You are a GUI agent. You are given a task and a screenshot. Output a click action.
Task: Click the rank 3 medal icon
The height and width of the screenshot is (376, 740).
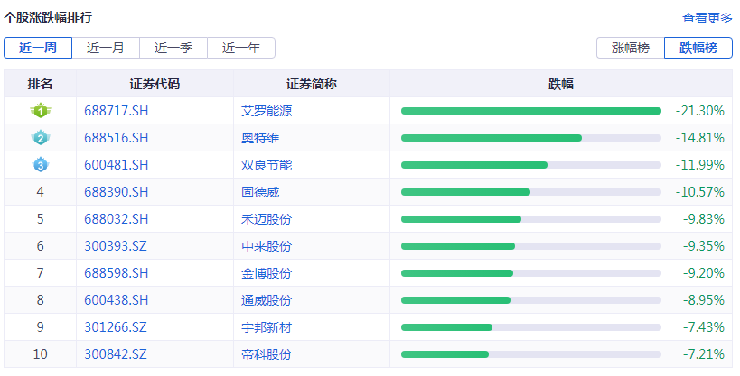40,165
